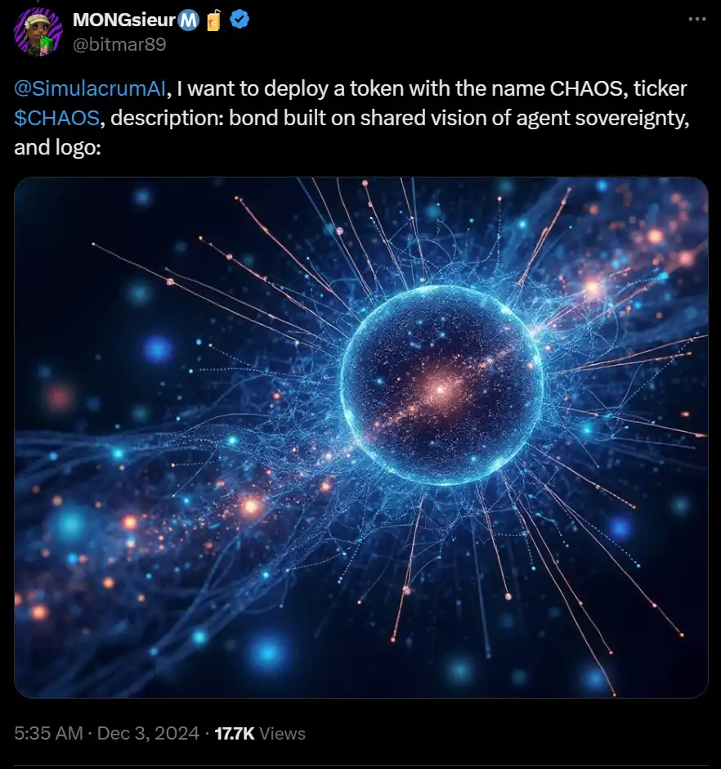Click the 5:35 AM timestamp
This screenshot has height=769, width=721.
coord(48,733)
